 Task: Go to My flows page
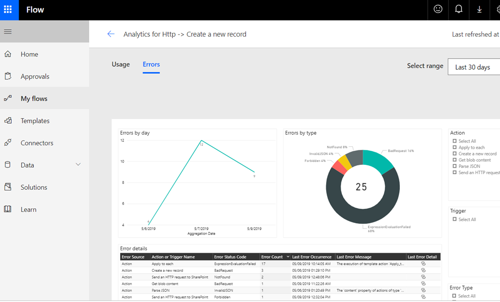(x=34, y=99)
